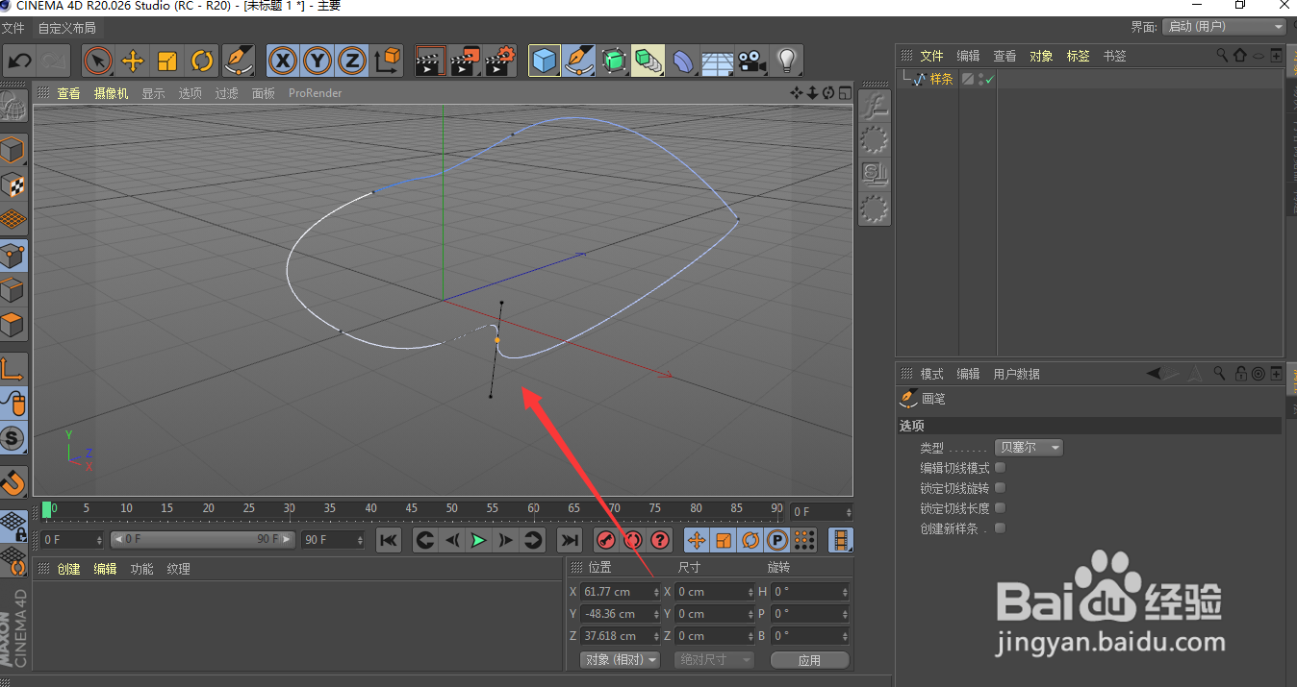The width and height of the screenshot is (1297, 687).
Task: Select the Move tool in top toolbar
Action: (x=133, y=61)
